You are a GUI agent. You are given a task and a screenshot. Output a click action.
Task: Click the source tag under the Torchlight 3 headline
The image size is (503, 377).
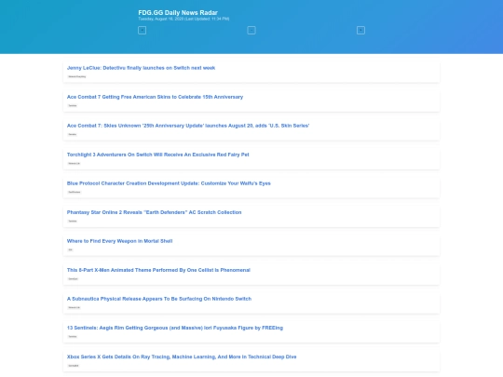(75, 163)
